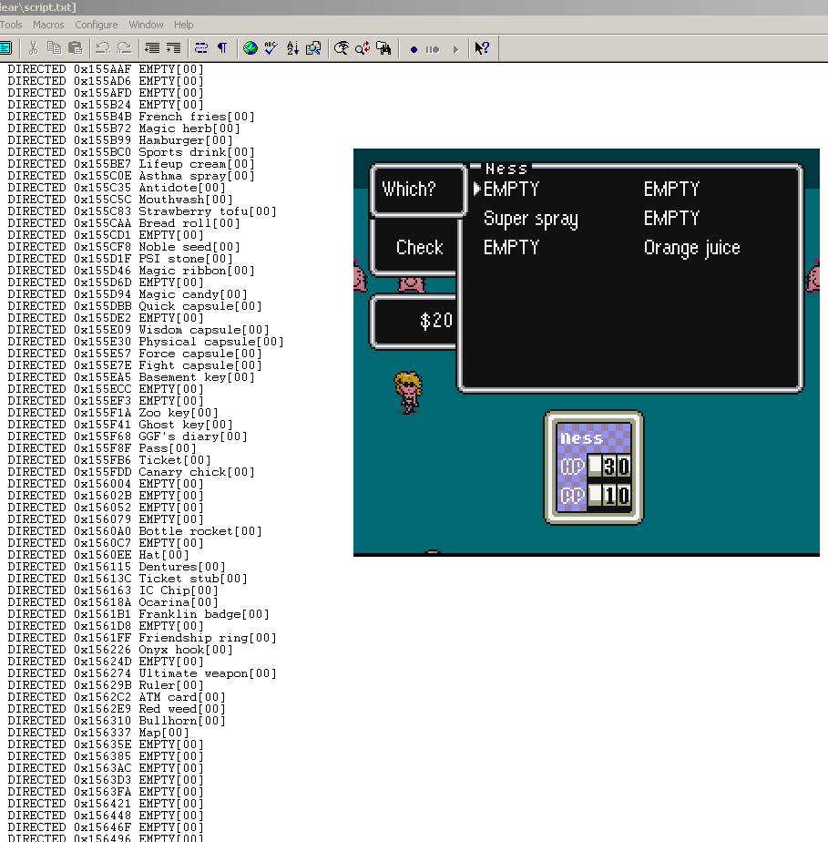Open Find in Files binoculars icon
828x842 pixels.
(x=383, y=48)
